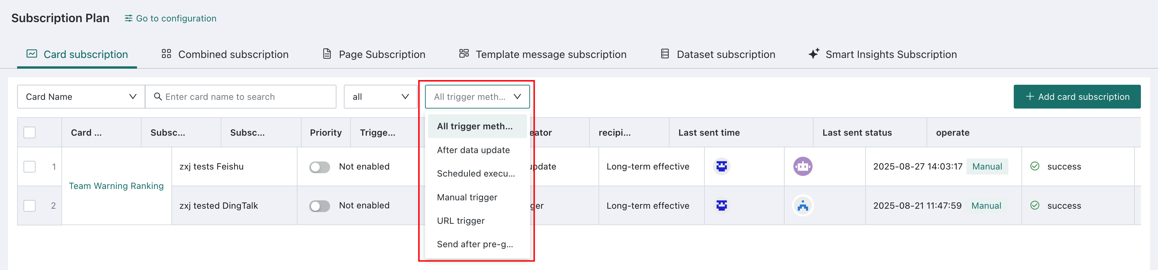Viewport: 1158px width, 270px height.
Task: Tick the checkbox for row 1
Action: coord(30,167)
